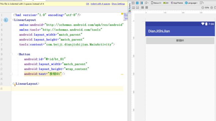Click the battery icon in preview status bar
This screenshot has height=121, width=216.
206,24
